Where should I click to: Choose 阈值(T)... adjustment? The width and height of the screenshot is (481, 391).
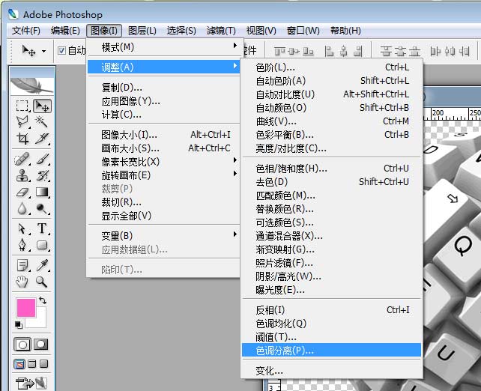(331, 337)
